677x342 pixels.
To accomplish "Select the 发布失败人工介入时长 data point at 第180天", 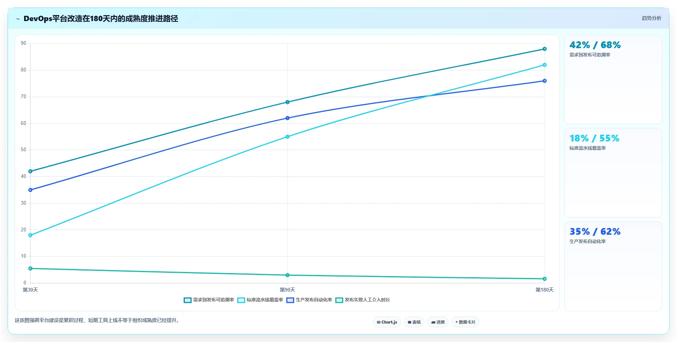I will point(545,279).
